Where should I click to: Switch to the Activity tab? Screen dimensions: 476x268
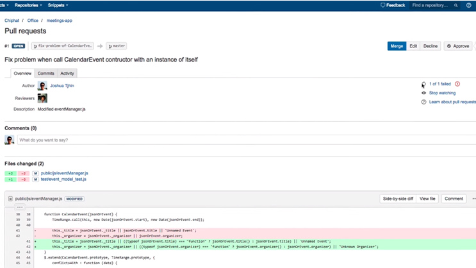(x=67, y=73)
